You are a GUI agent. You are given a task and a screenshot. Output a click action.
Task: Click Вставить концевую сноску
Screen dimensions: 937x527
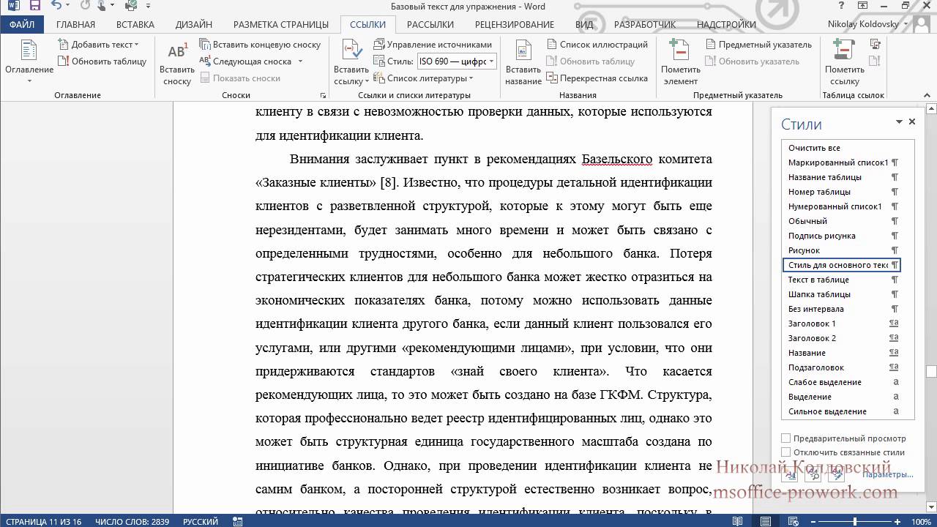260,45
